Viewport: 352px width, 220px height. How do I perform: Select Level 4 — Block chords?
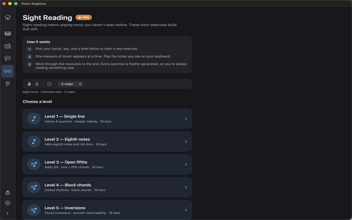tap(107, 187)
